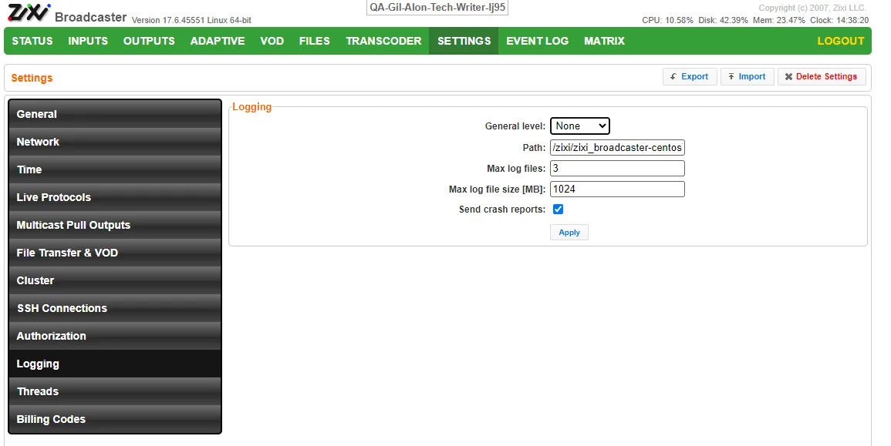Select SSH Connections section
This screenshot has height=446, width=891.
(115, 309)
